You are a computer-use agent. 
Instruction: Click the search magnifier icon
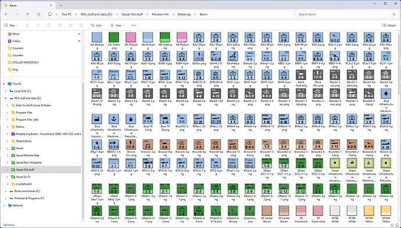(x=394, y=15)
